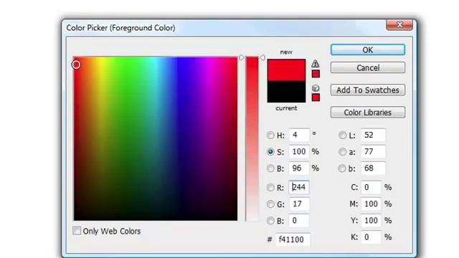459x258 pixels.
Task: Select the Lab b radio button
Action: point(342,168)
